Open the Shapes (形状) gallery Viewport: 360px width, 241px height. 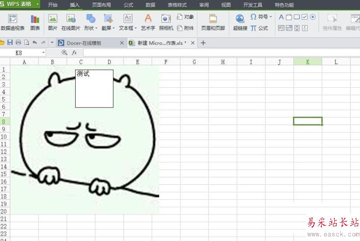[x=91, y=22]
